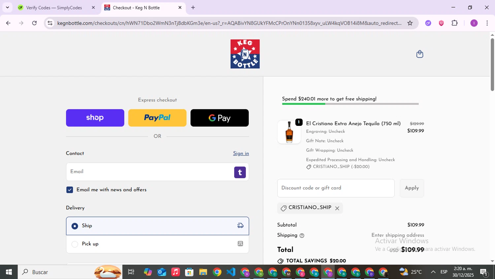Image resolution: width=495 pixels, height=279 pixels.
Task: Open Visual Studio Code from taskbar
Action: click(x=231, y=272)
